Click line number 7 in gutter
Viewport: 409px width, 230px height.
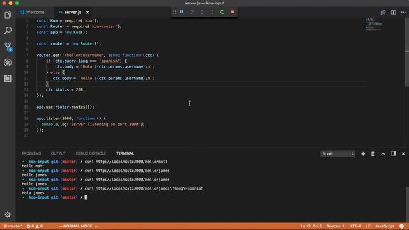pyautogui.click(x=27, y=56)
